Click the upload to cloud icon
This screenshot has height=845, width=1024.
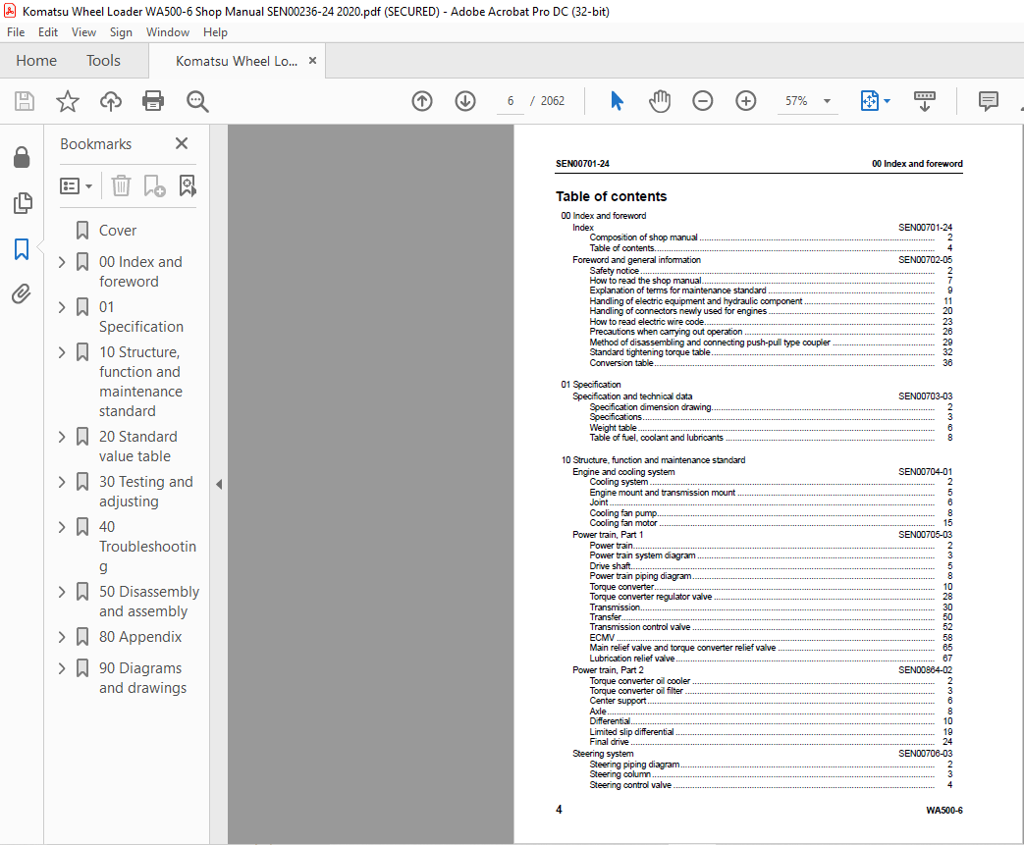click(x=110, y=101)
